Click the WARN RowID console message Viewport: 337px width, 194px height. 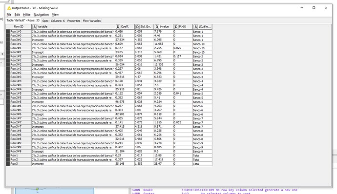point(215,190)
